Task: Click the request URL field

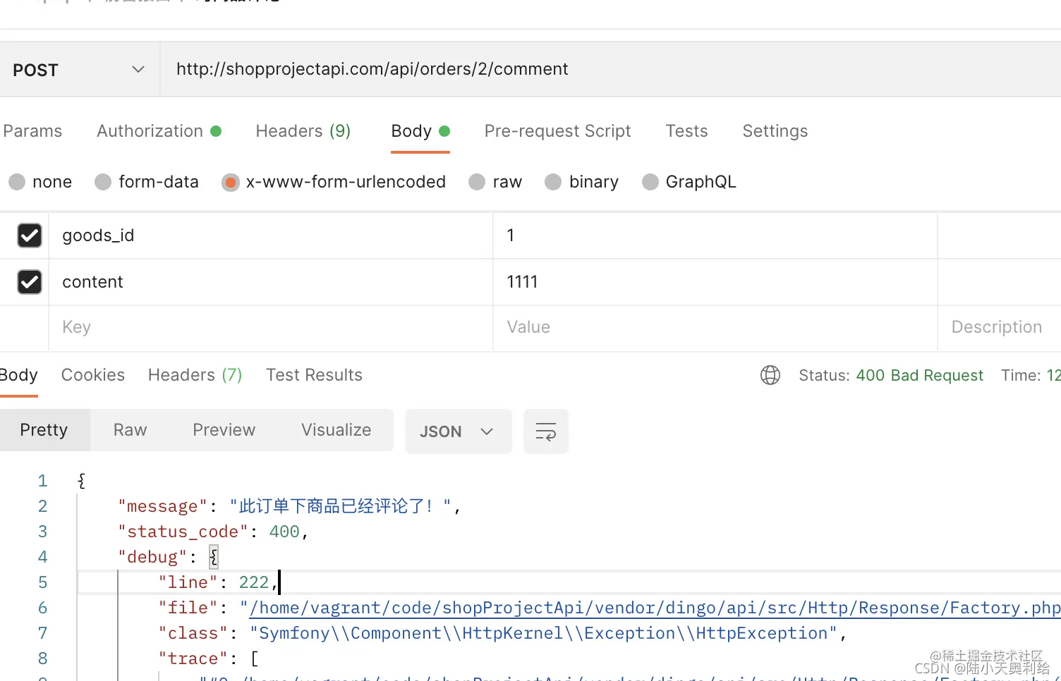Action: pos(611,69)
